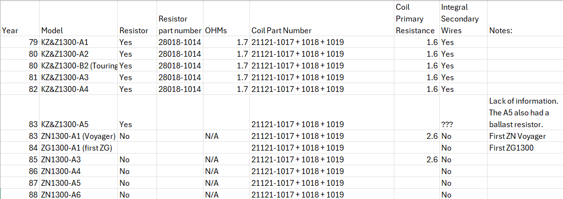Select the 28018-1014 cell in KZ&Z1300-A4 row
The image size is (563, 199).
click(x=180, y=89)
